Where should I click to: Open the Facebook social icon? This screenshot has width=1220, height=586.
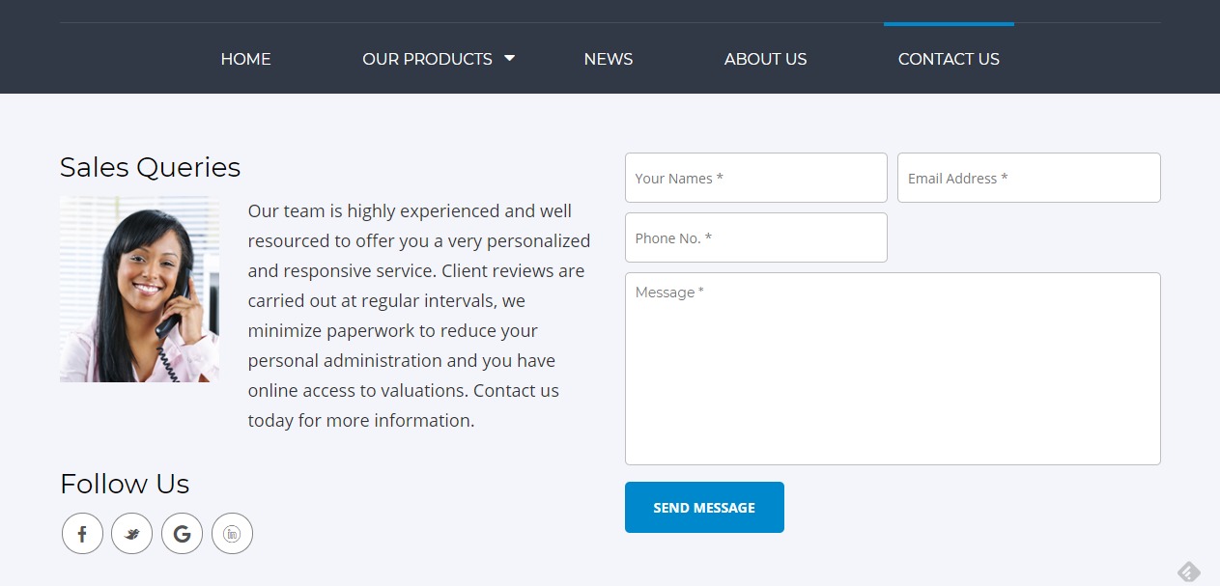coord(82,533)
